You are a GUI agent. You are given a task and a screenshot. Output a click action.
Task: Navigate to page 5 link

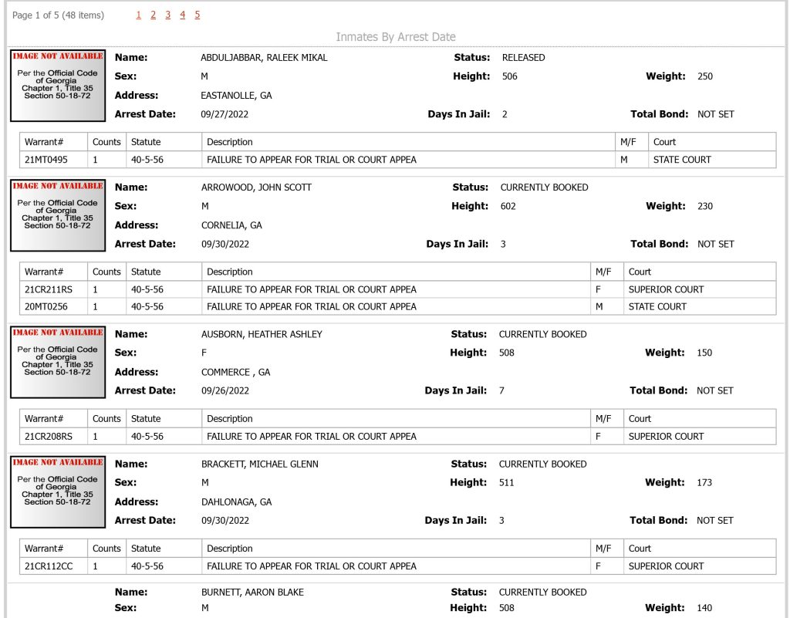(197, 15)
